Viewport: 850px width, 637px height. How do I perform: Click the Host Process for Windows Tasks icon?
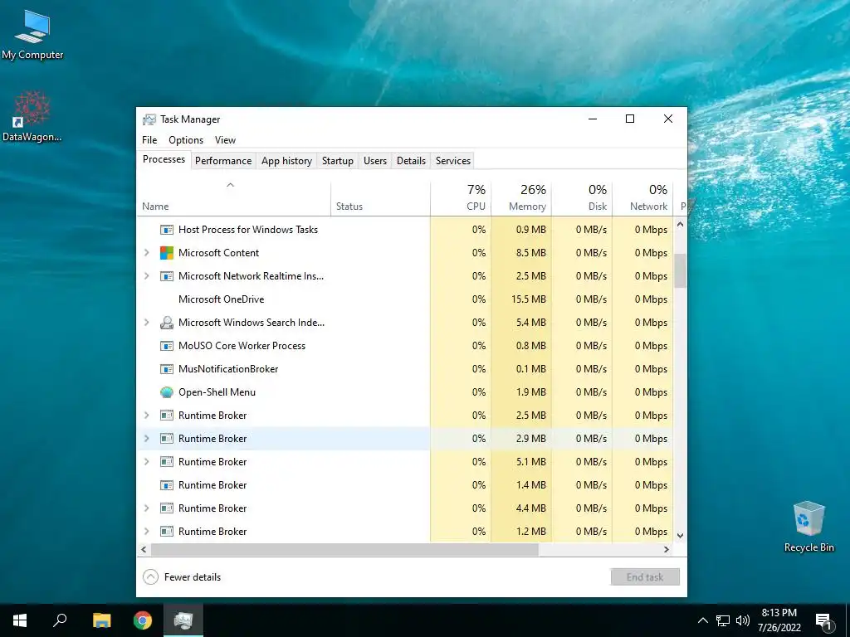click(x=166, y=230)
